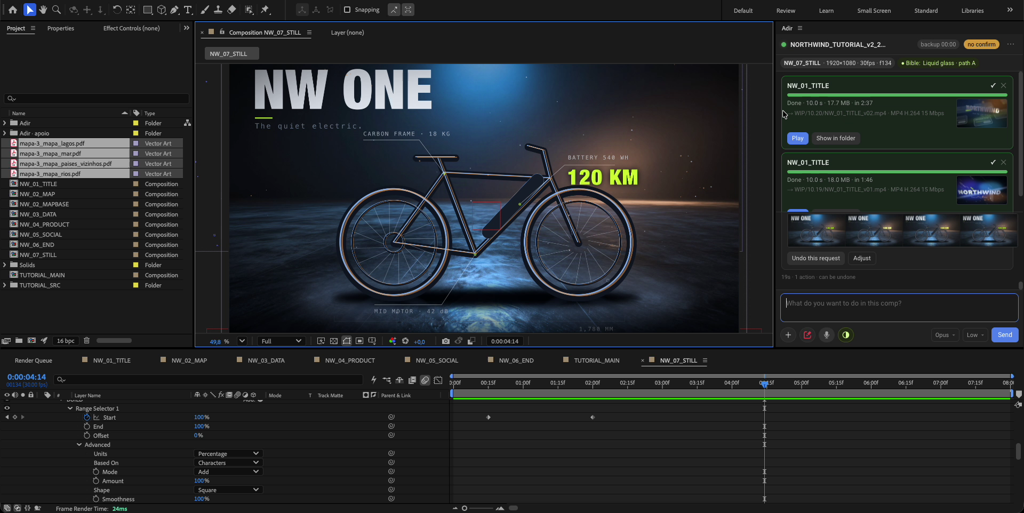The height and width of the screenshot is (513, 1024).
Task: Select the Clone Stamp tool
Action: 218,10
